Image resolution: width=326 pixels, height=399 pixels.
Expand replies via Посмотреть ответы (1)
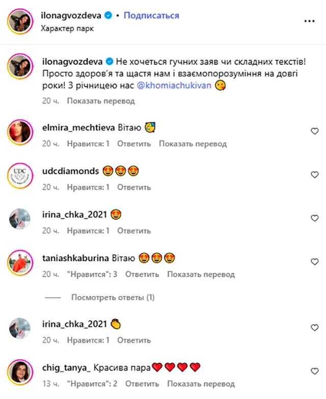(113, 297)
